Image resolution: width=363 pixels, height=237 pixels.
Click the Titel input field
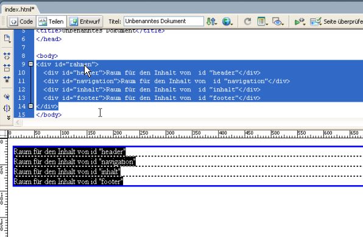[x=164, y=21]
